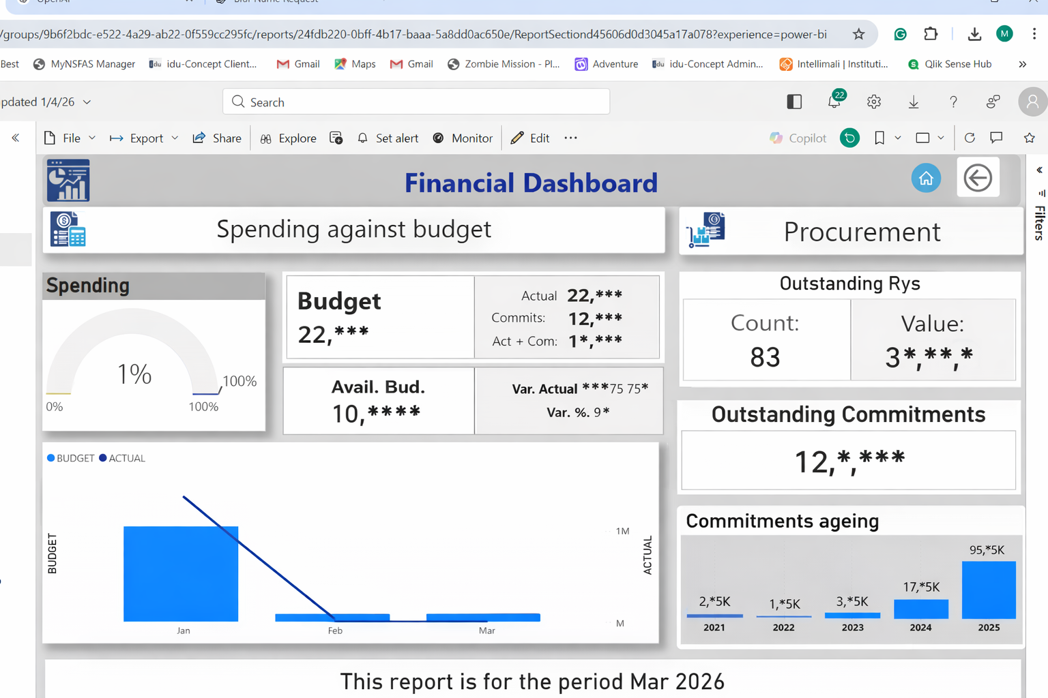The image size is (1048, 698).
Task: Expand the bookmarks chevron next to the bookmark icon
Action: 897,138
